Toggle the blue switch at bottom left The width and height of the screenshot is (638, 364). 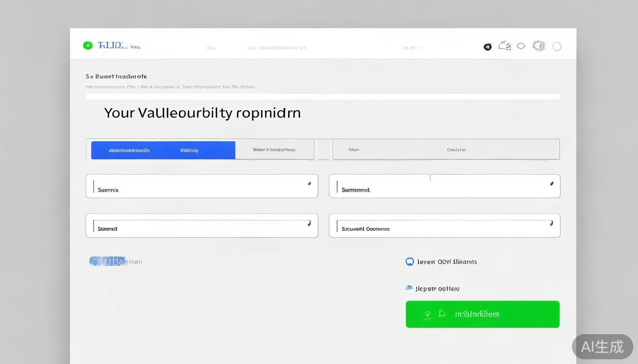tap(107, 261)
